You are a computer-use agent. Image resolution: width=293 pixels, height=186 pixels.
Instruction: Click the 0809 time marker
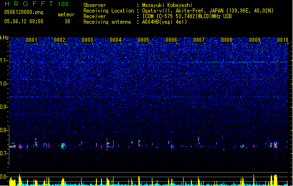[x=255, y=40]
